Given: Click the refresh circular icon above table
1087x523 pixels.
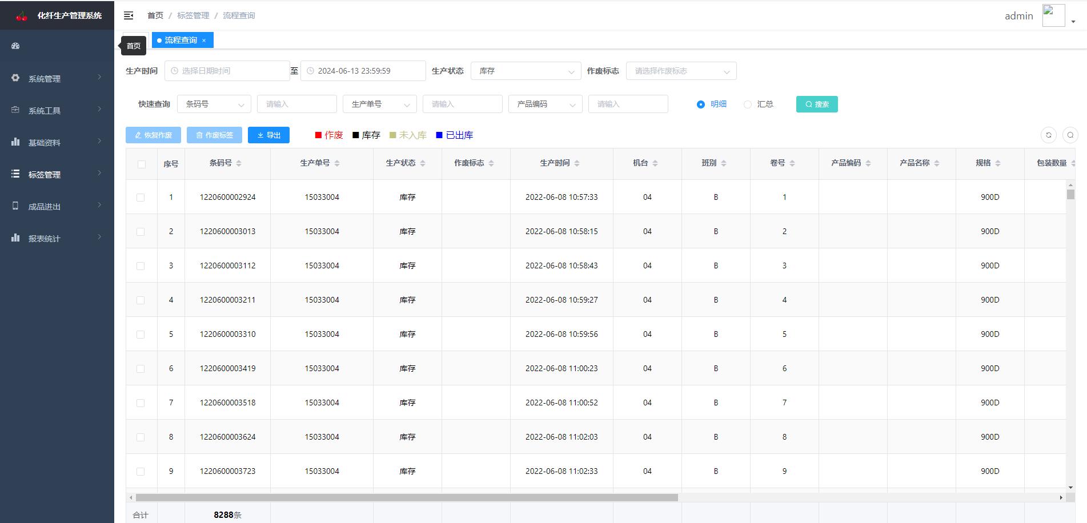Looking at the screenshot, I should point(1049,135).
